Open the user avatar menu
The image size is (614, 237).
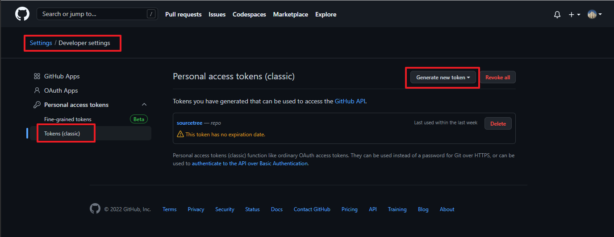pos(594,14)
